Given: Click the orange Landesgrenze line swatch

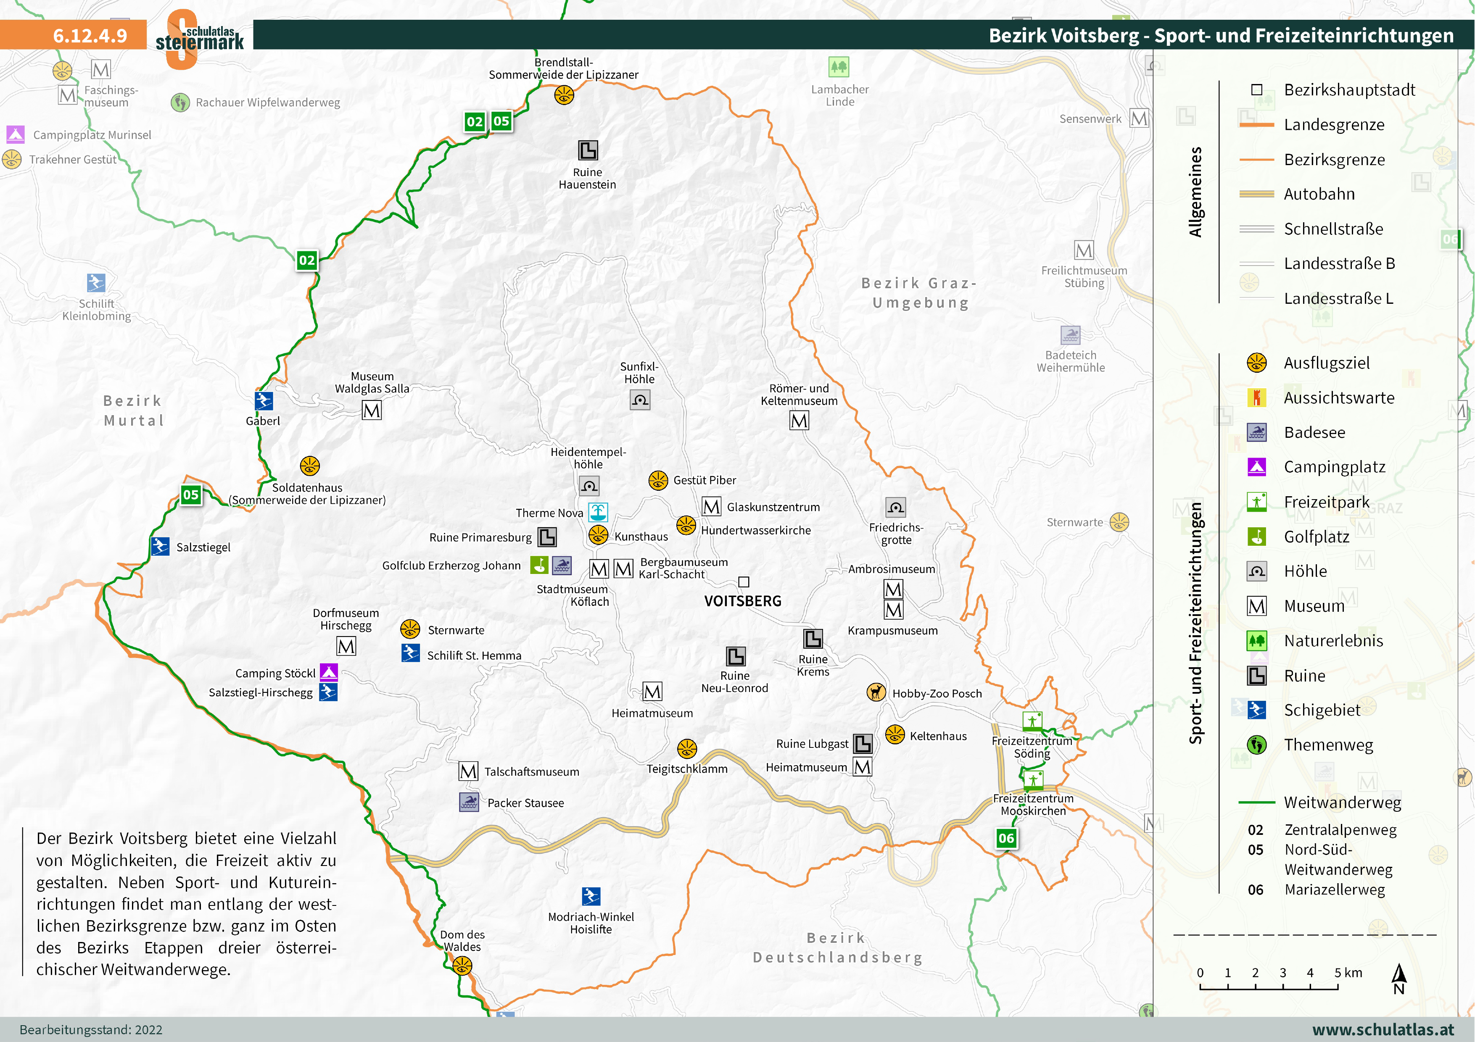Looking at the screenshot, I should [1256, 124].
